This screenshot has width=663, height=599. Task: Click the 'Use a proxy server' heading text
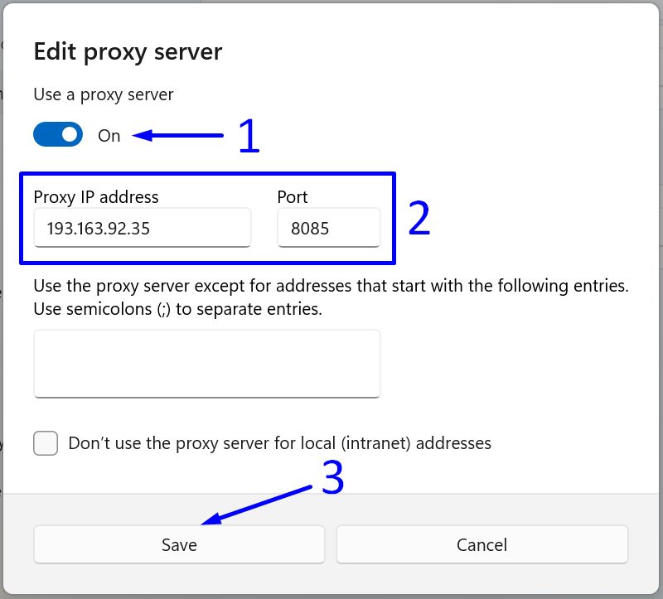point(103,94)
